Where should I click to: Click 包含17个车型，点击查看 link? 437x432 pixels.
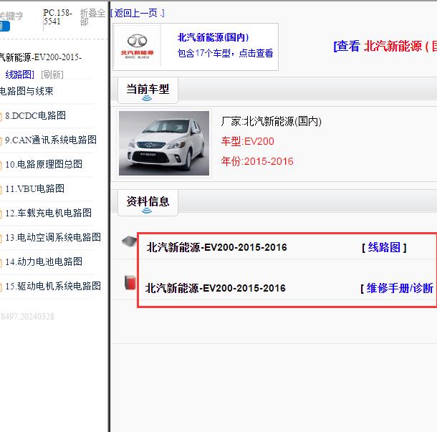(x=225, y=53)
